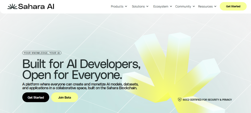Click the SOC2 Certified for Security & Privacy text
The image size is (251, 113).
(207, 100)
